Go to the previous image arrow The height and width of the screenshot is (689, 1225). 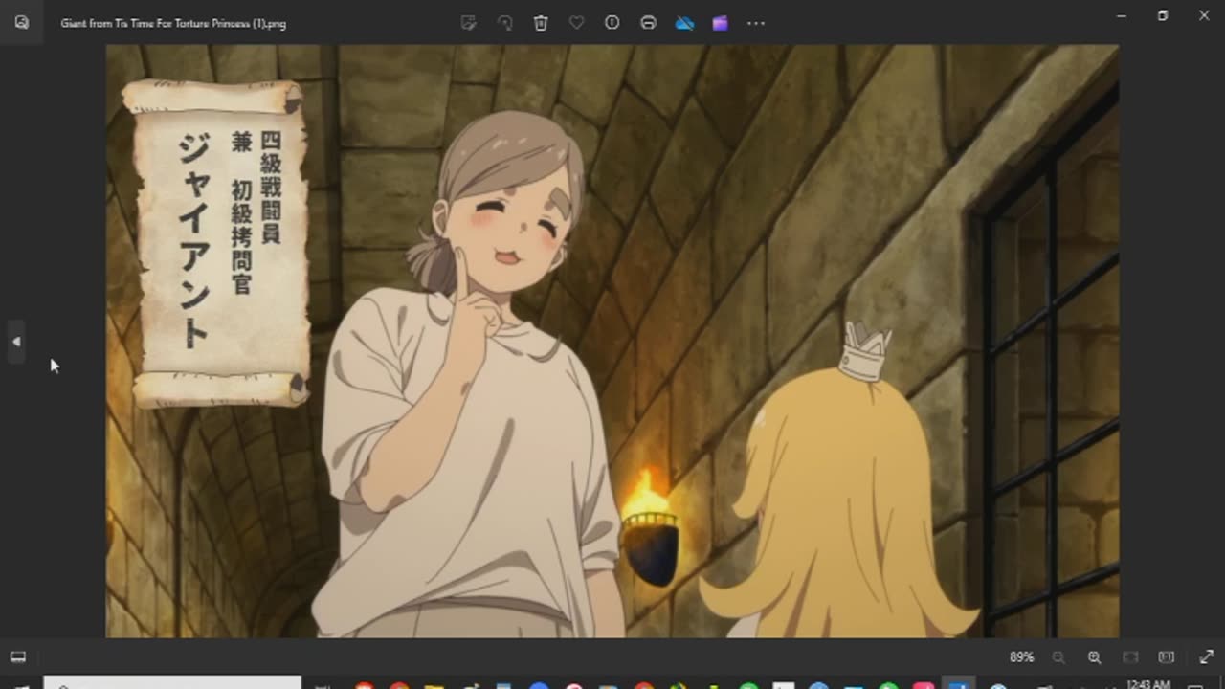(15, 342)
